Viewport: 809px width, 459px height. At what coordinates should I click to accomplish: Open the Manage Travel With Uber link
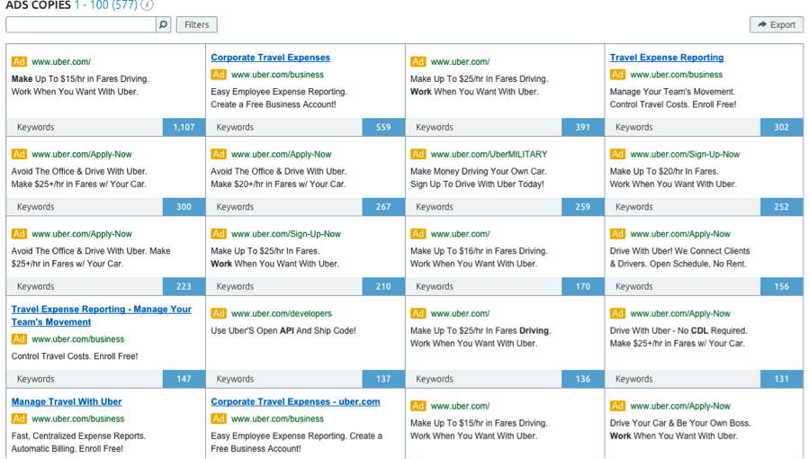point(67,401)
